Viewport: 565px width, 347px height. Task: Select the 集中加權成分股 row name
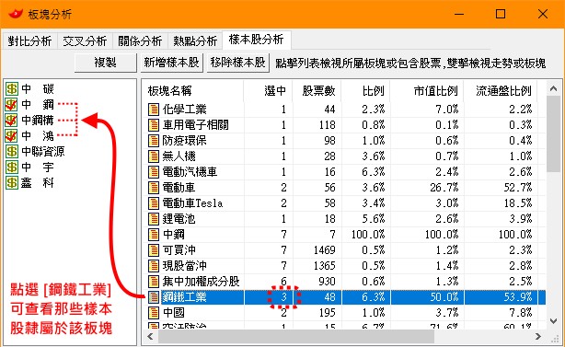[201, 282]
